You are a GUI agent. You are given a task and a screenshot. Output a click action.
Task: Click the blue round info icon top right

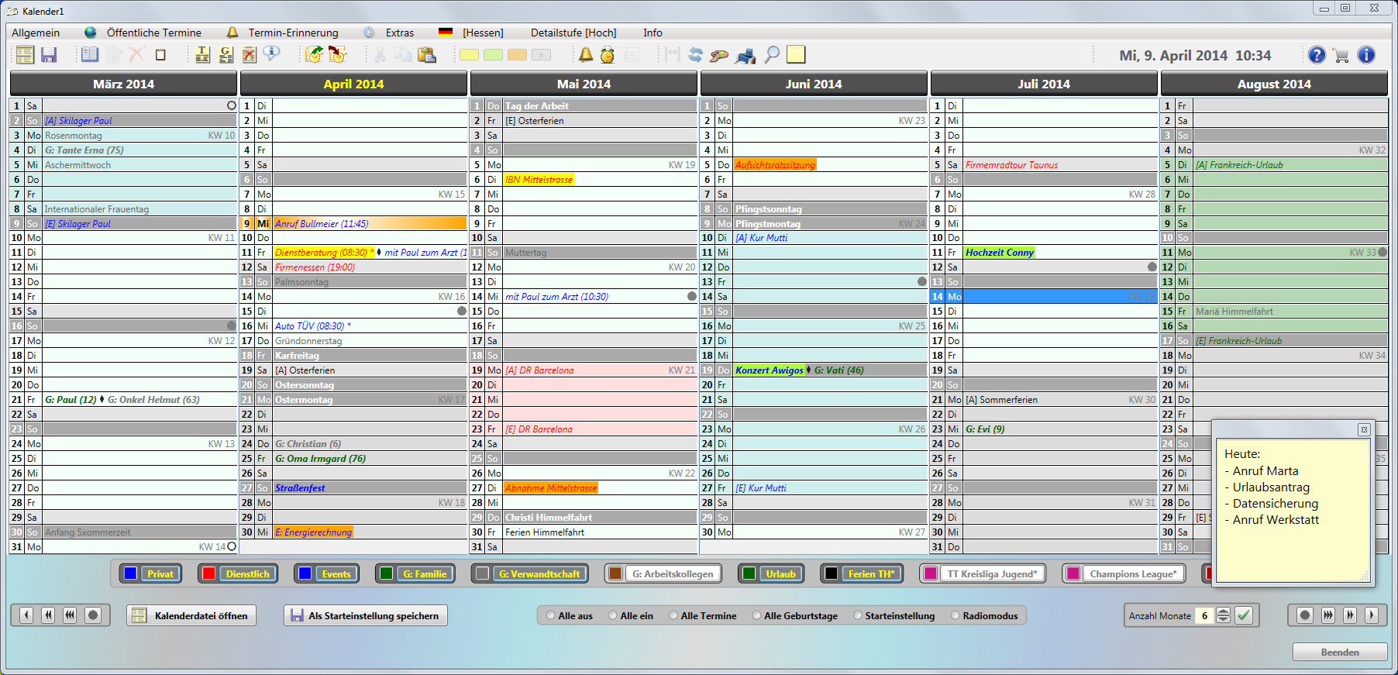pyautogui.click(x=1366, y=55)
